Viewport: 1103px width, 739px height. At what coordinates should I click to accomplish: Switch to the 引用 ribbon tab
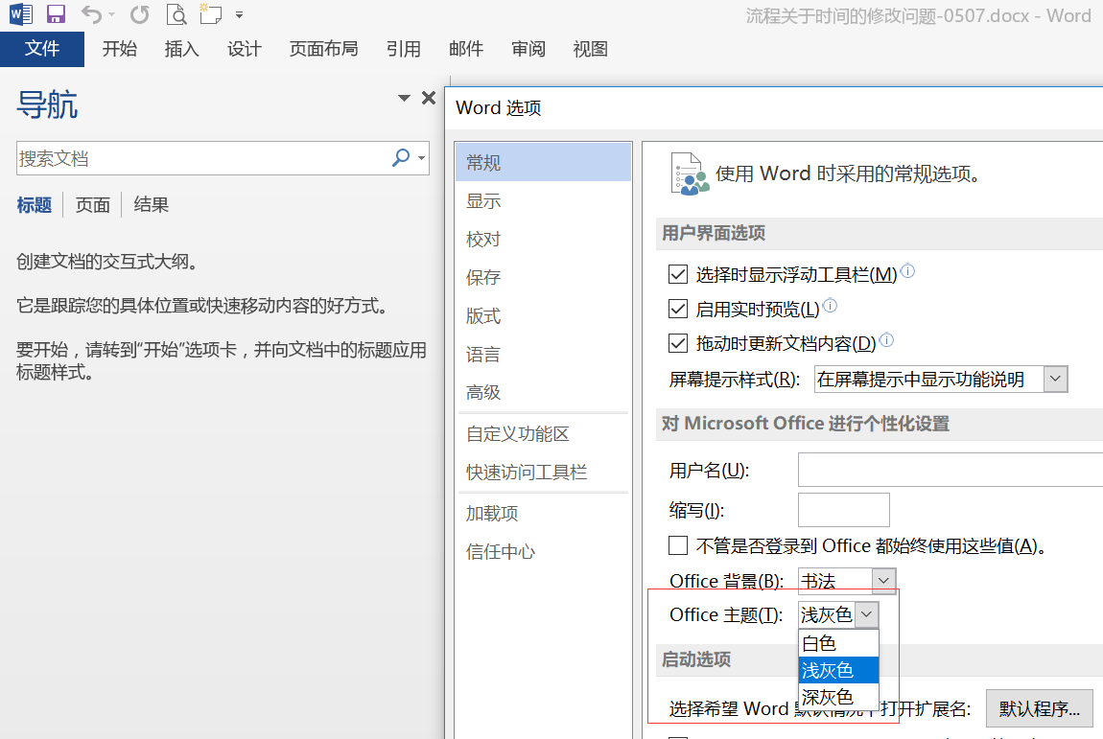(x=403, y=49)
